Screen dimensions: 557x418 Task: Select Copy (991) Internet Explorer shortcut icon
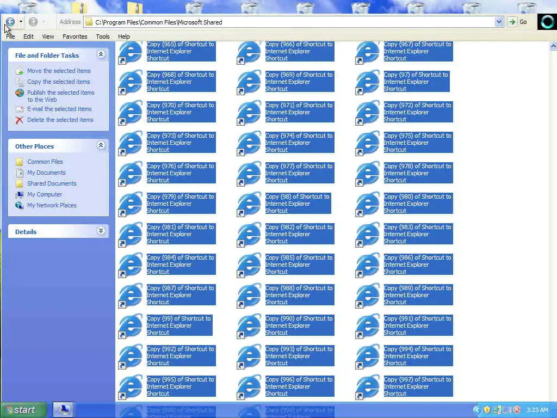[368, 327]
